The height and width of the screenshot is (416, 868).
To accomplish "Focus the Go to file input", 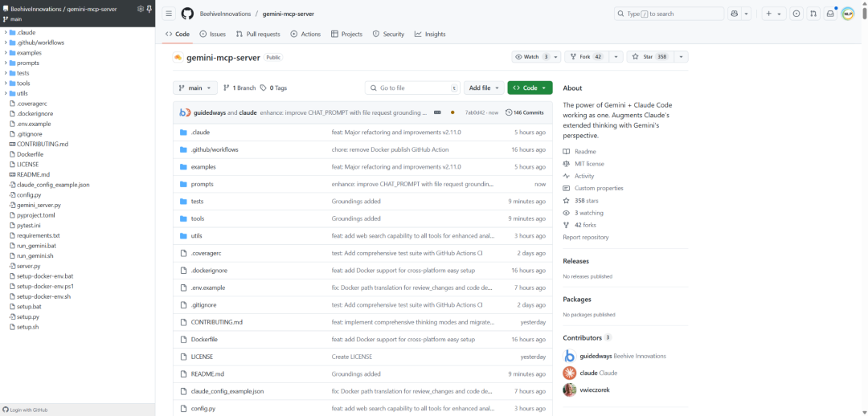I will [412, 88].
